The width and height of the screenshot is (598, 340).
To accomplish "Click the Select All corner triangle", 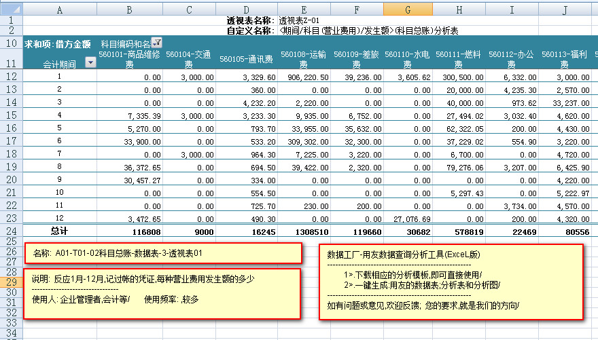I will (11, 10).
